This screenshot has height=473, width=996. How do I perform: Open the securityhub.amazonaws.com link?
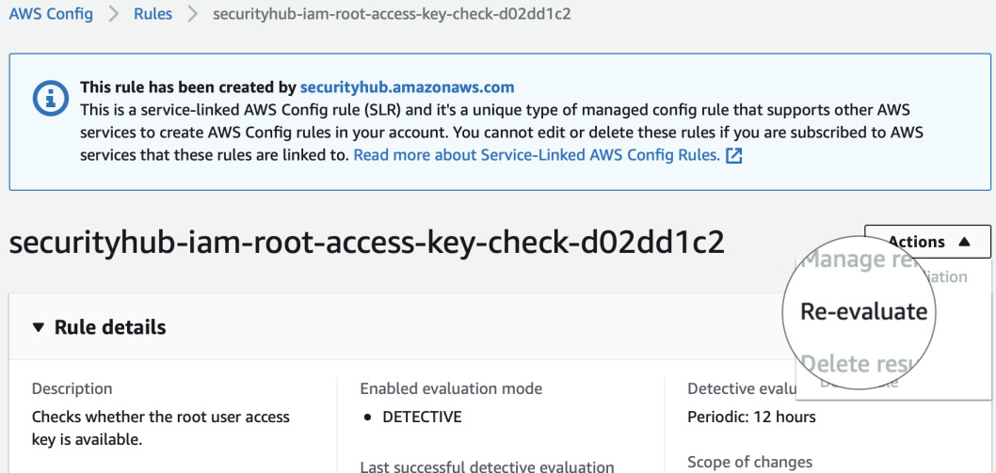coord(407,87)
